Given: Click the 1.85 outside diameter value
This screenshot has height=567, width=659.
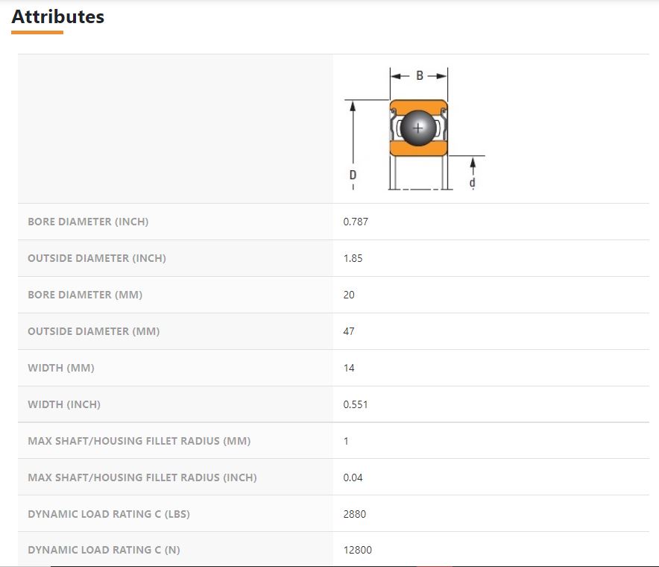Looking at the screenshot, I should tap(353, 258).
